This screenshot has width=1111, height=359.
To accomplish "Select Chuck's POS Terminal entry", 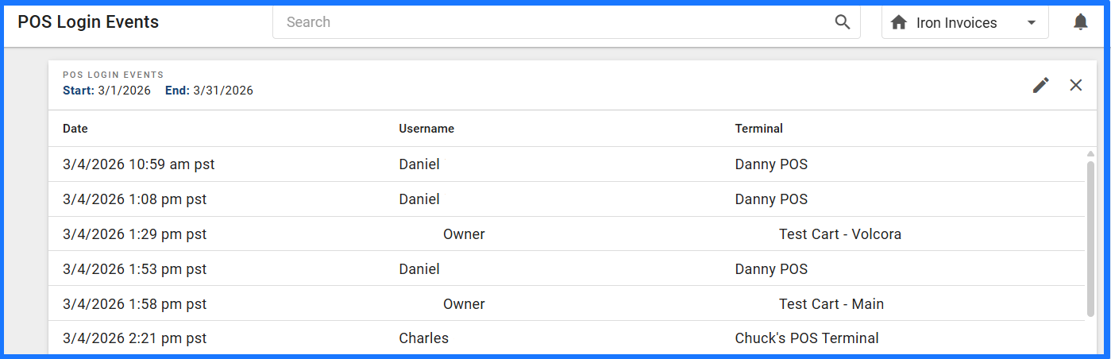I will coord(807,338).
